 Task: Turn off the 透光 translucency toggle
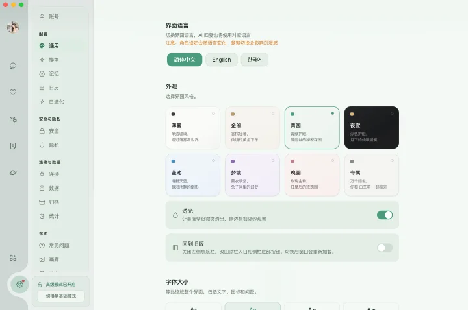385,215
